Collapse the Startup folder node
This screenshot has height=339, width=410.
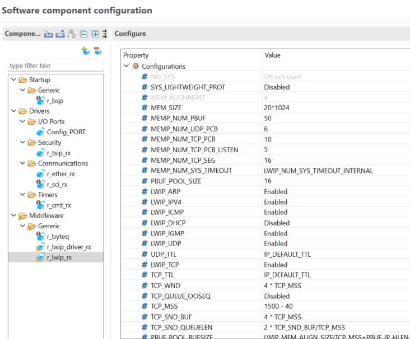click(x=13, y=80)
